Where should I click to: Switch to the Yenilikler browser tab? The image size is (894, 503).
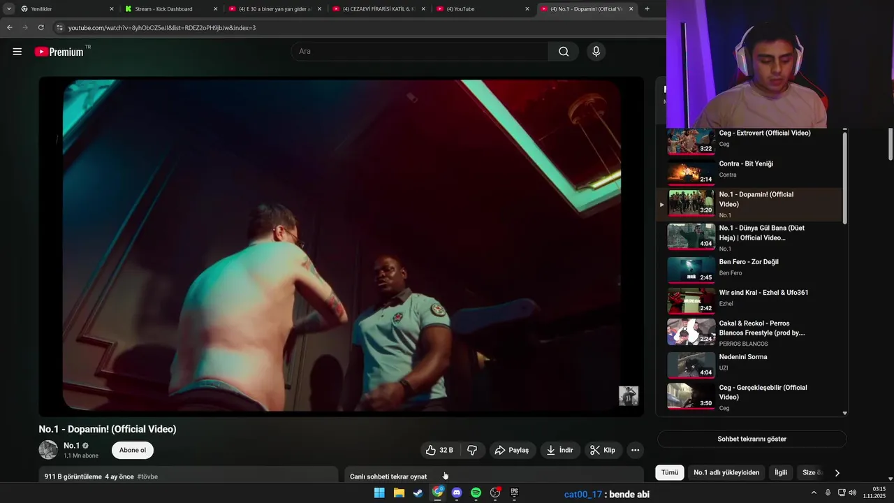click(x=67, y=9)
